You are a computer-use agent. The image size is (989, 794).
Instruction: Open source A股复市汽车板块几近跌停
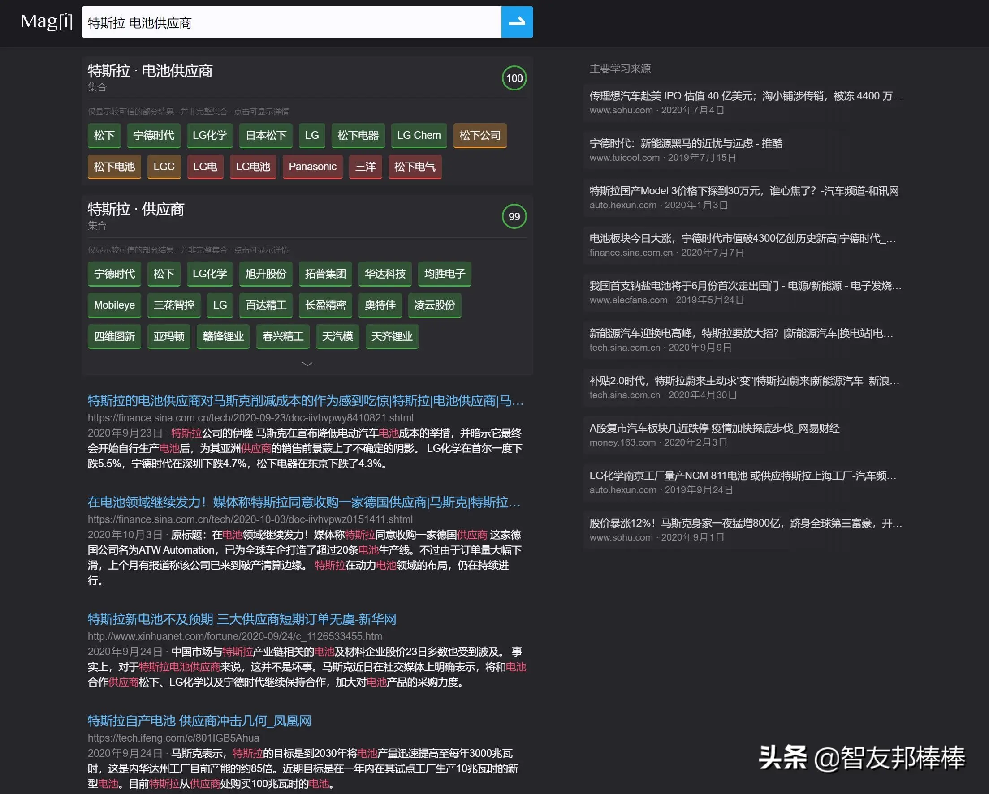714,428
